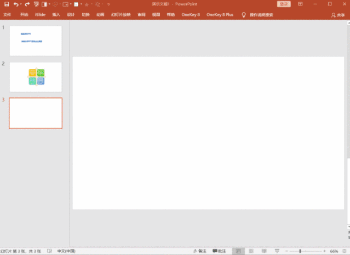Image resolution: width=350 pixels, height=255 pixels.
Task: Click the zoom in plus icon
Action: (x=324, y=251)
